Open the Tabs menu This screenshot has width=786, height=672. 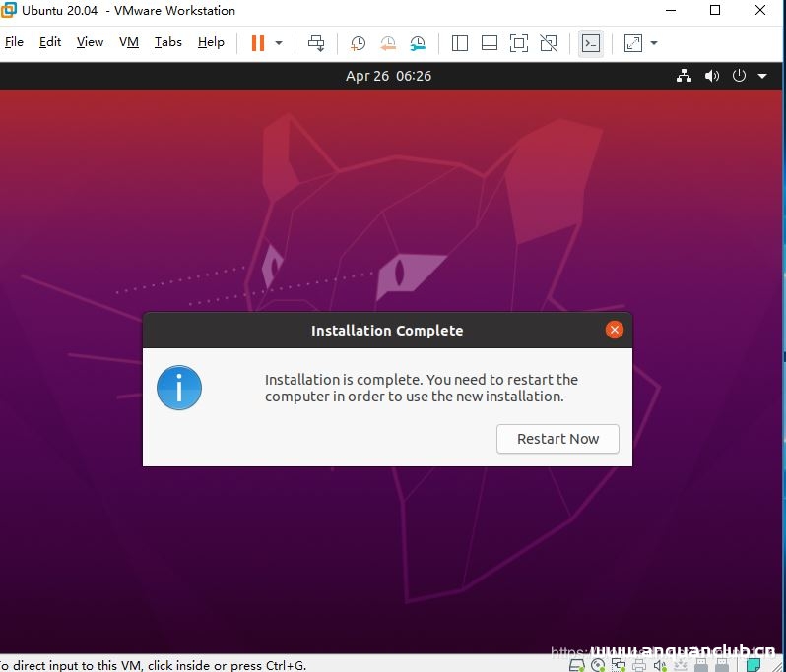tap(168, 42)
